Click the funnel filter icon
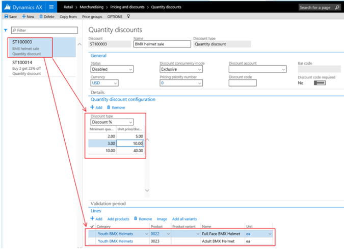Screen dimensions: 344x250 (5, 31)
